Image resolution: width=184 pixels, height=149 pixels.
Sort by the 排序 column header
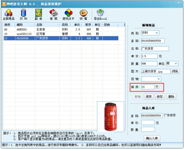[9, 25]
